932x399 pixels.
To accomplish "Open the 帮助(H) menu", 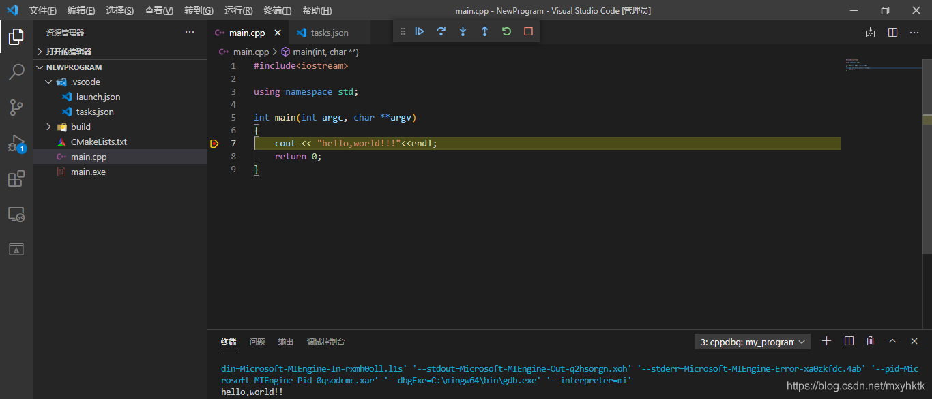I will coord(317,10).
